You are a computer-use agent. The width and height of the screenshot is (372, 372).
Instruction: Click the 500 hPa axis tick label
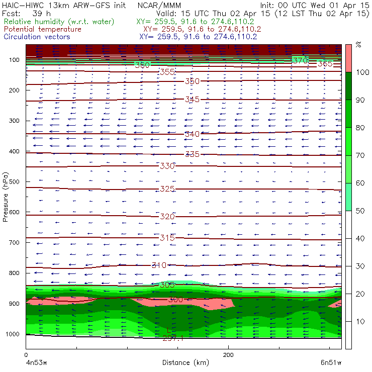[x=14, y=182]
